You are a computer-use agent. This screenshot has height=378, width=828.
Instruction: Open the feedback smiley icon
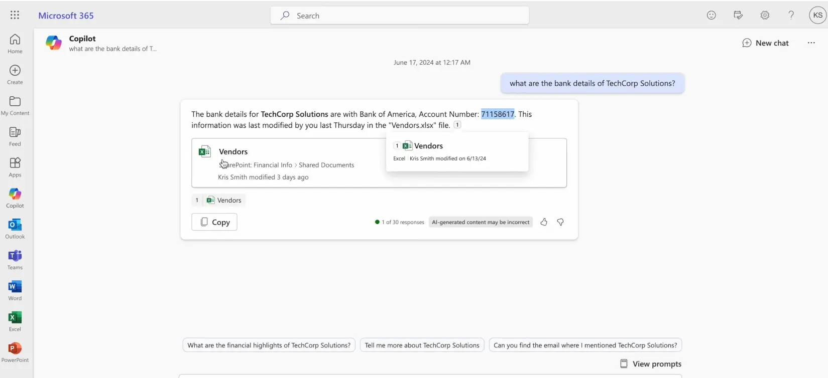click(x=712, y=15)
